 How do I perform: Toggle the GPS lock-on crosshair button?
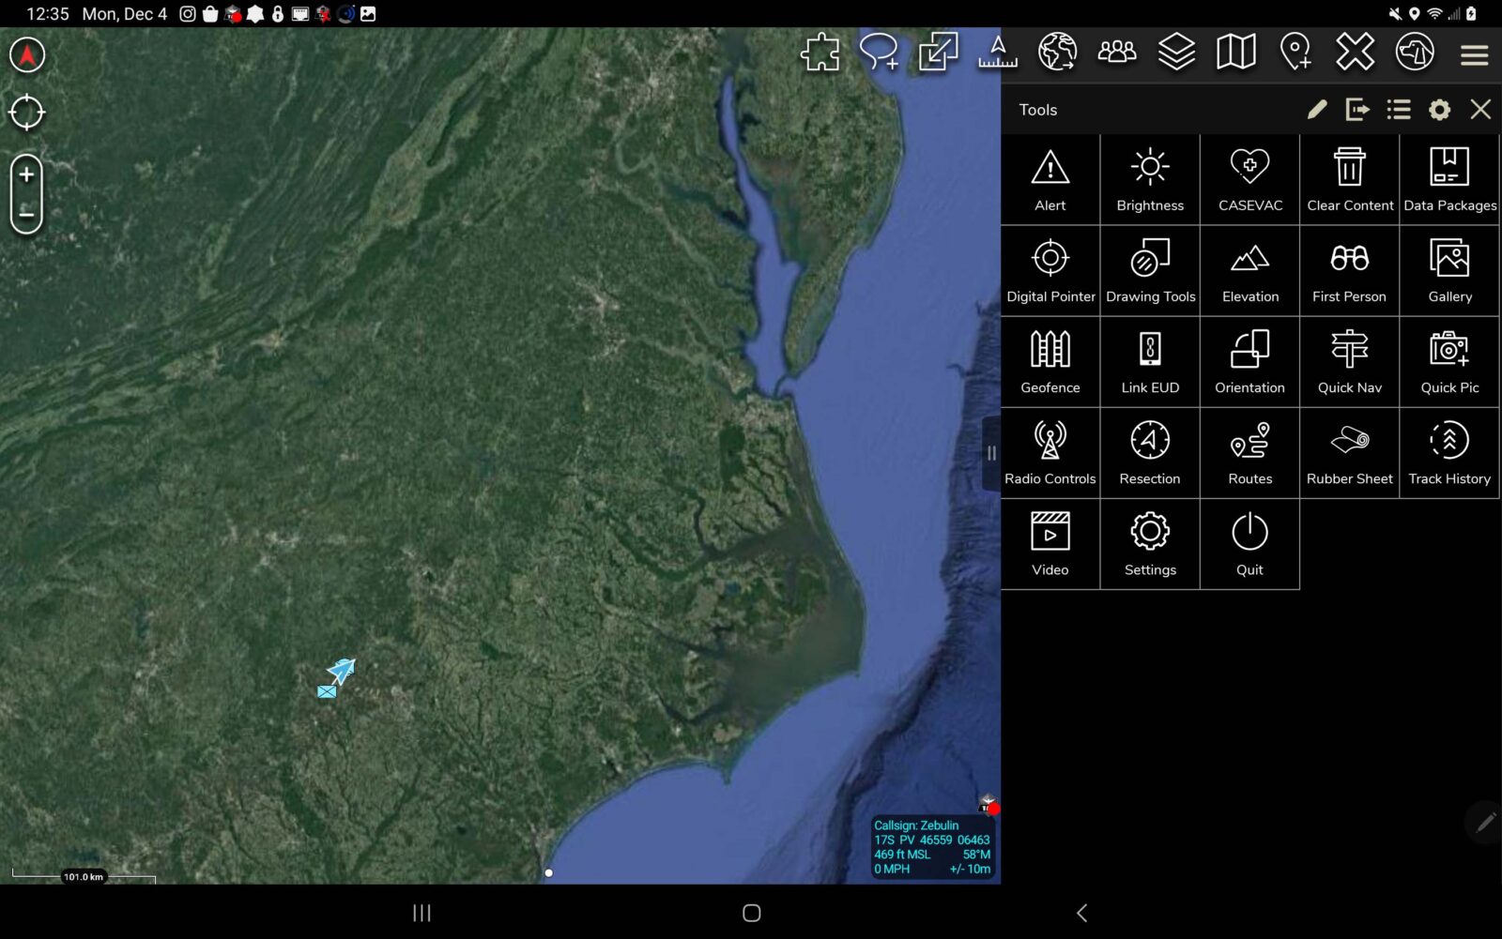[27, 113]
